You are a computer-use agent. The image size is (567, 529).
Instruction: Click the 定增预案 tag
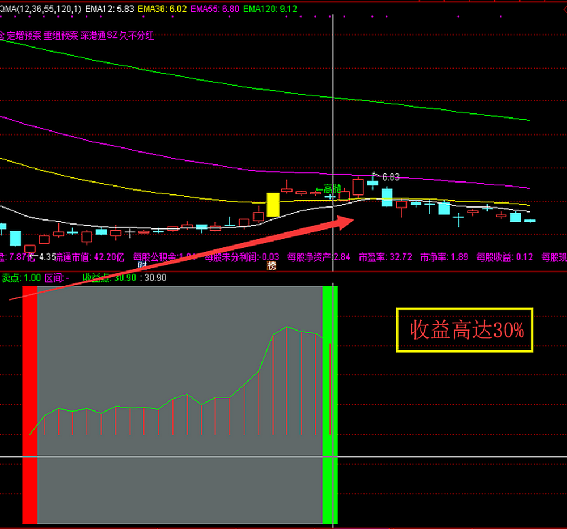(24, 35)
